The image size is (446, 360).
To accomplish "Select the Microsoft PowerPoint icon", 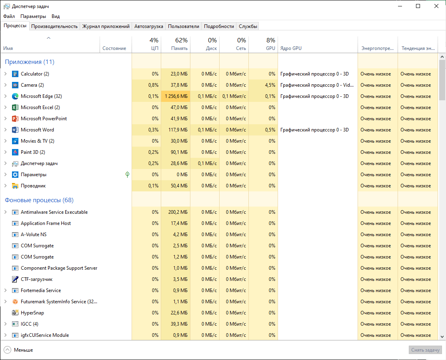I will 15,119.
